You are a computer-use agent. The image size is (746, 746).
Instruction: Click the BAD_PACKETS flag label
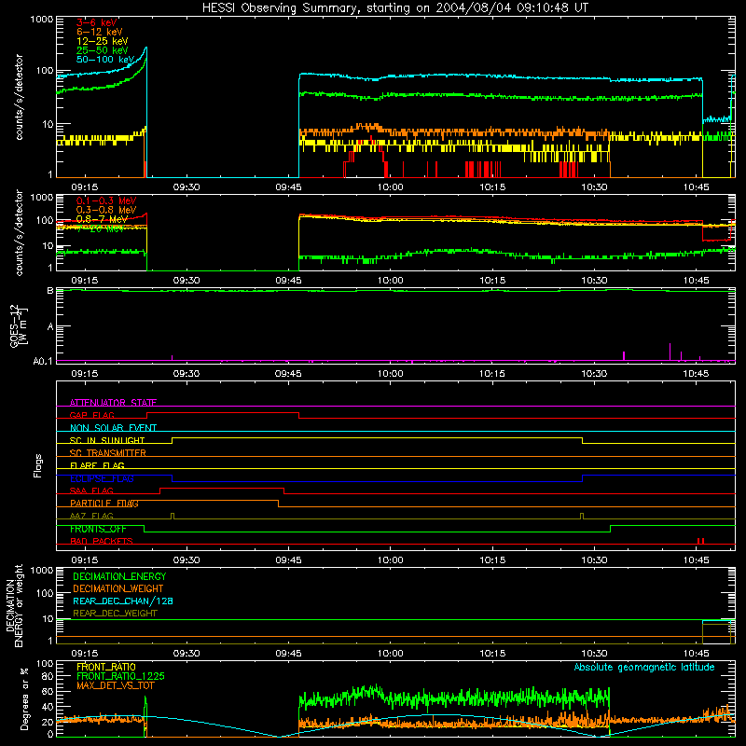(x=102, y=541)
